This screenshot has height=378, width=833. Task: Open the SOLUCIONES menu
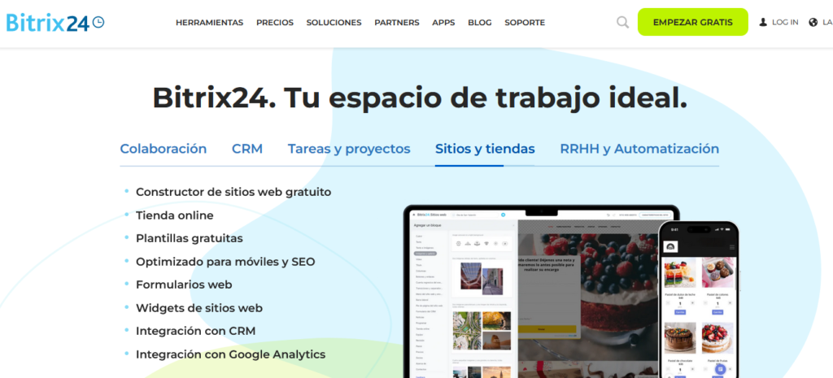click(x=334, y=22)
